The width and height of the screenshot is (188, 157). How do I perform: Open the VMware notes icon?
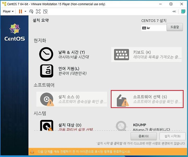point(183,11)
